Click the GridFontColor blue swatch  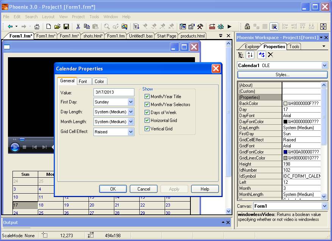(285, 152)
